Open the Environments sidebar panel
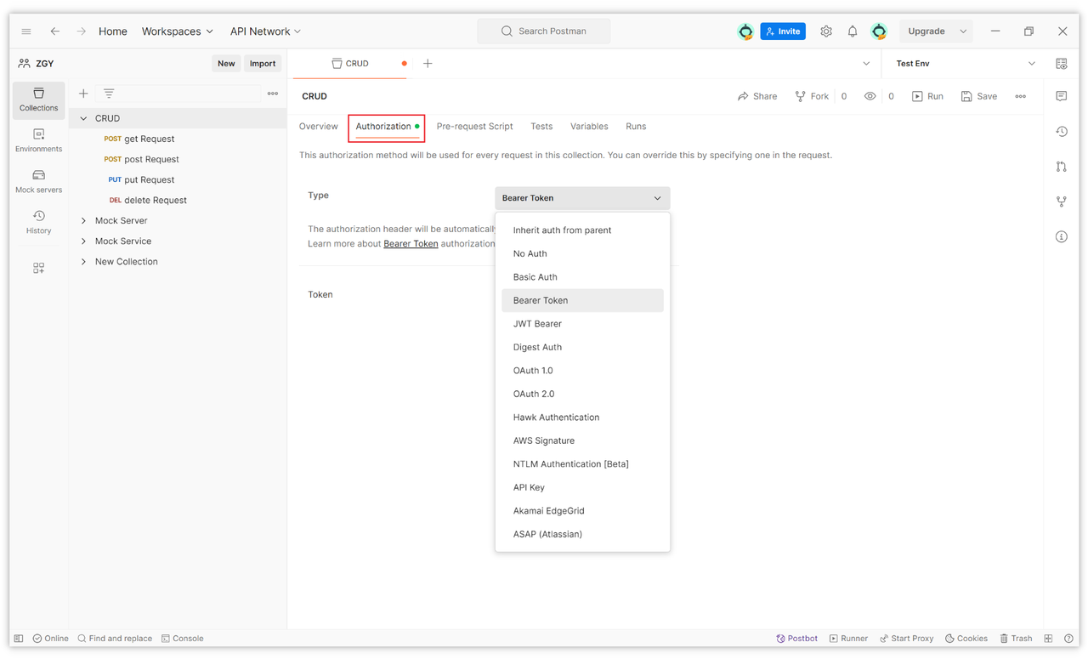Screen dimensions: 1088x659 click(38, 140)
